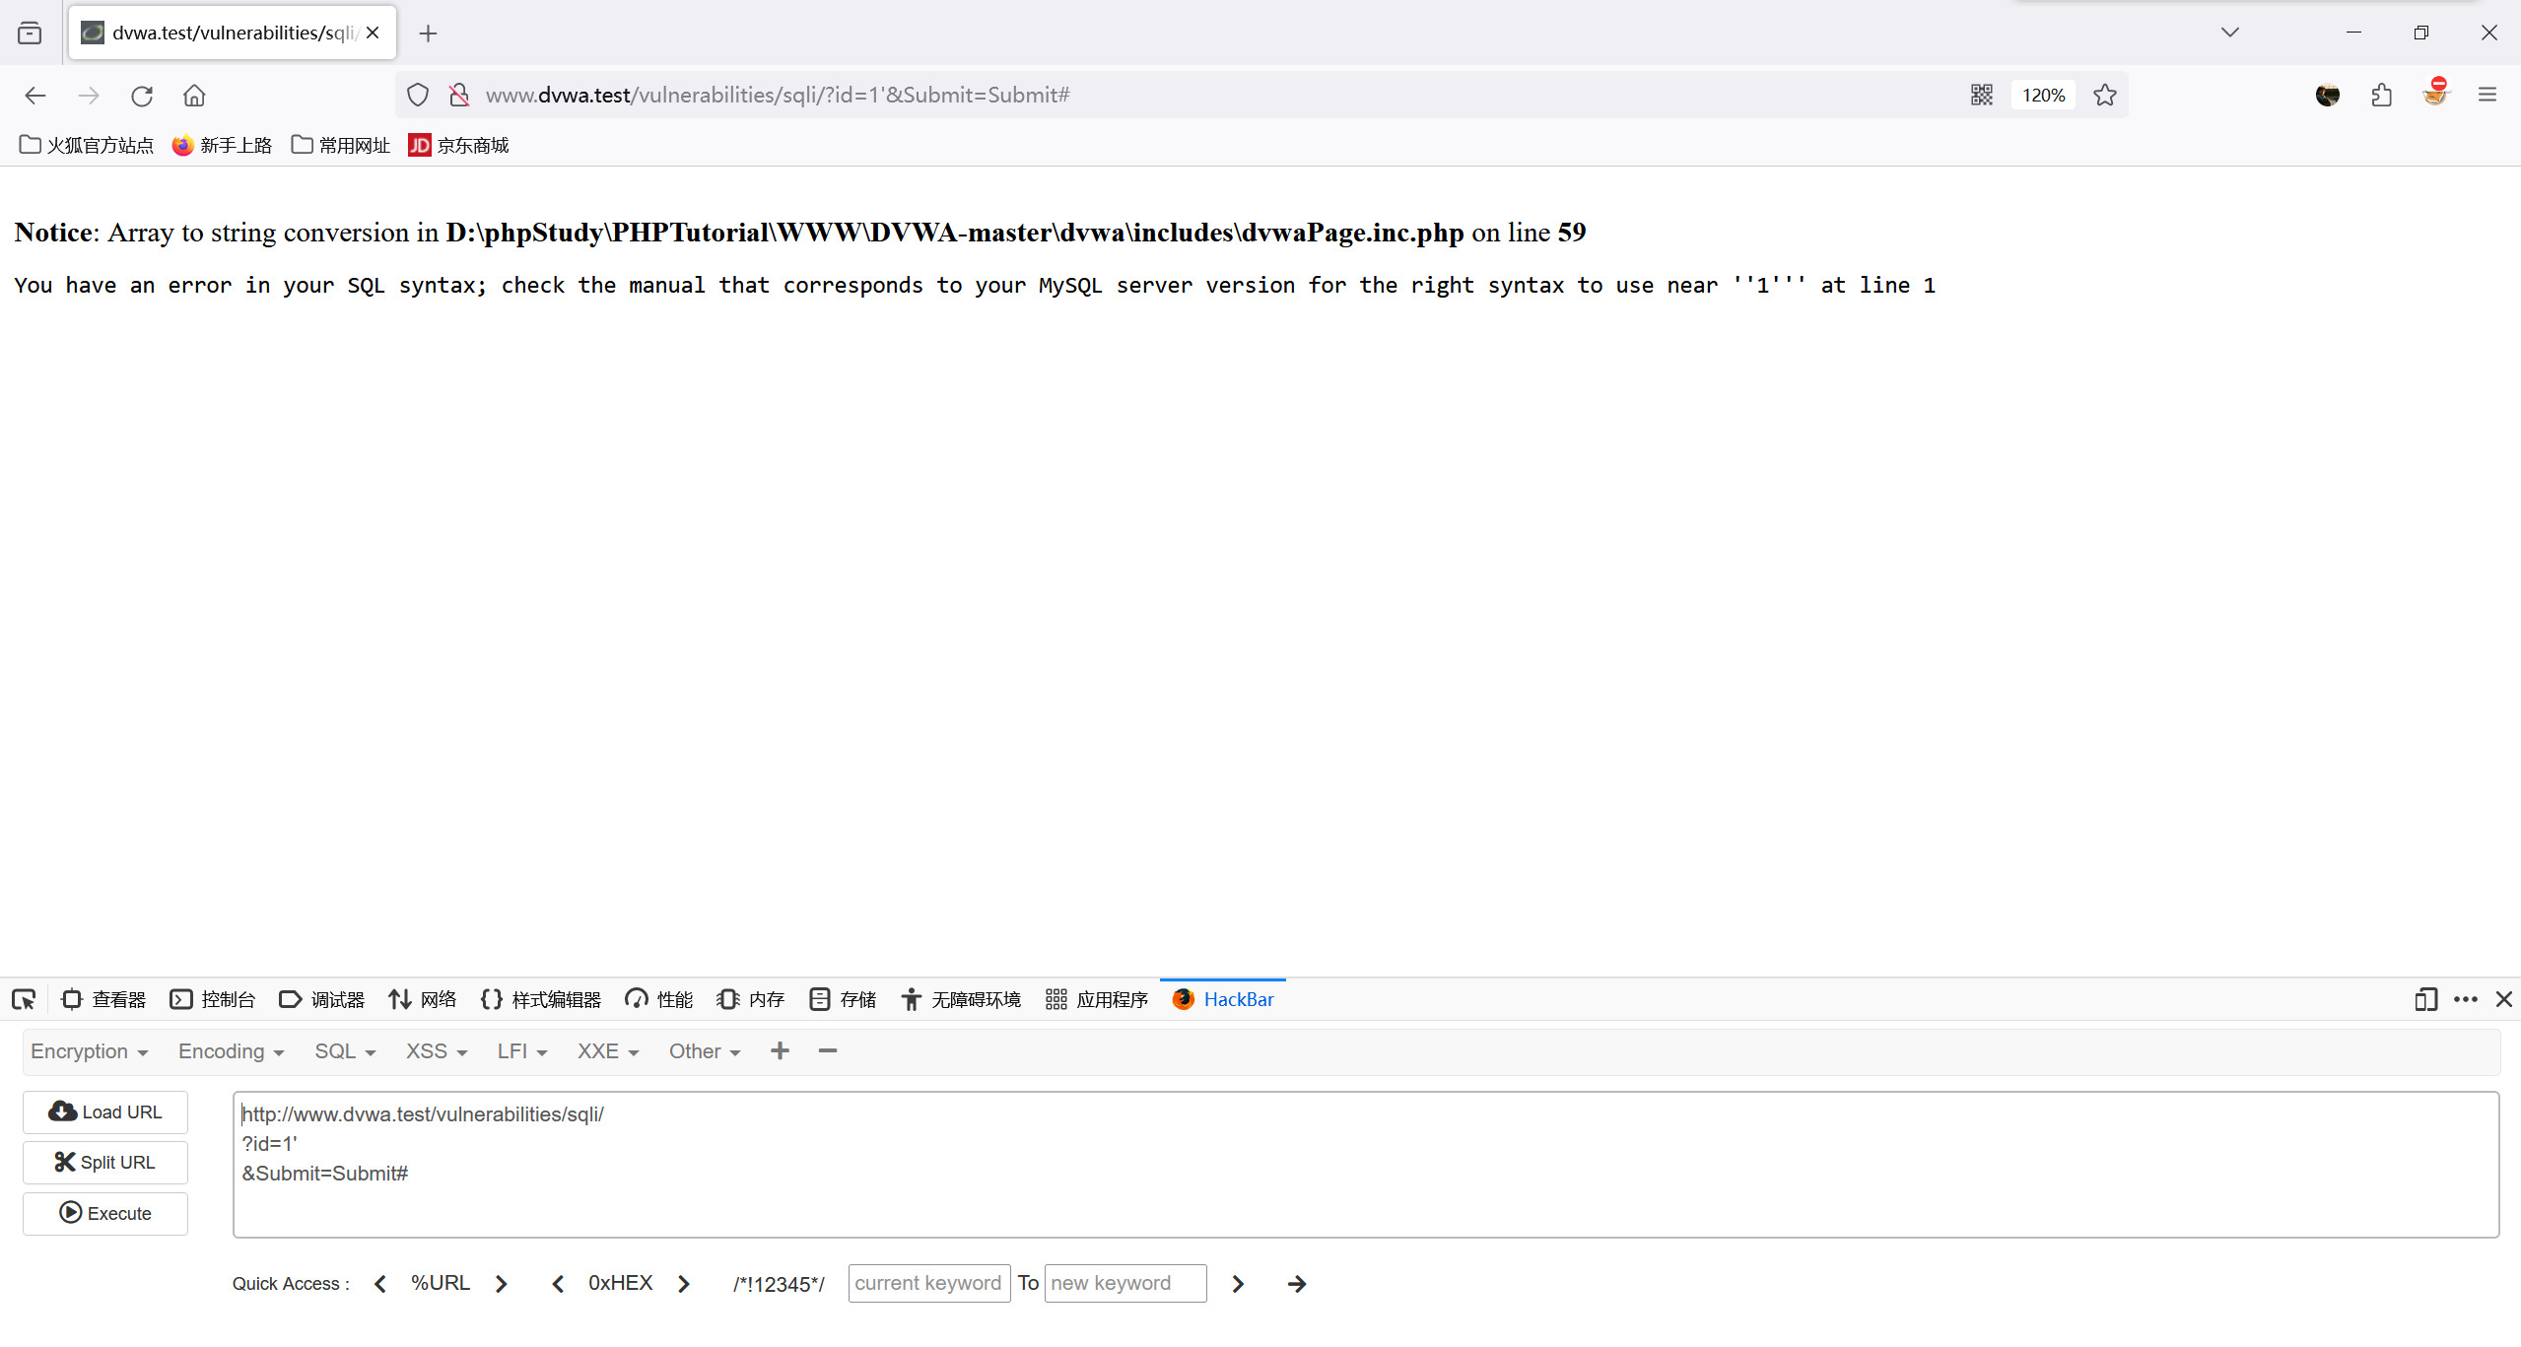Click the %URL quick access button
This screenshot has height=1347, width=2521.
pyautogui.click(x=439, y=1284)
